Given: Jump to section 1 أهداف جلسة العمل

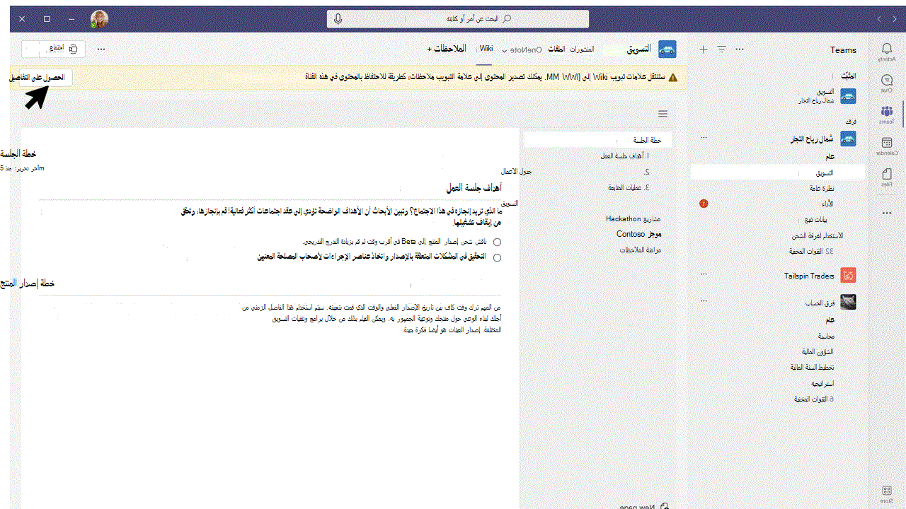Looking at the screenshot, I should (626, 156).
